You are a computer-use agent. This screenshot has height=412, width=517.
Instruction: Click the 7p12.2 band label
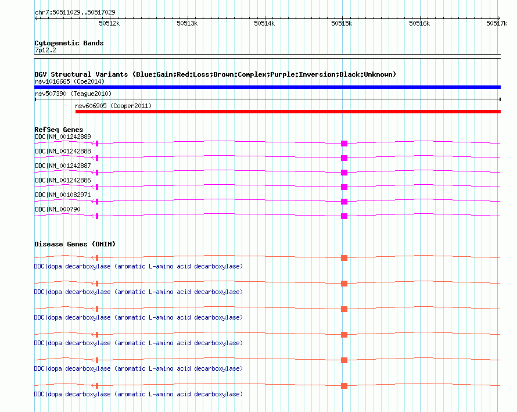(x=45, y=50)
